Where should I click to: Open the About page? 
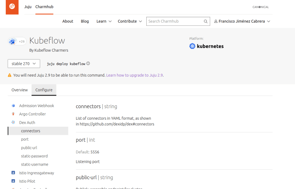[68, 21]
